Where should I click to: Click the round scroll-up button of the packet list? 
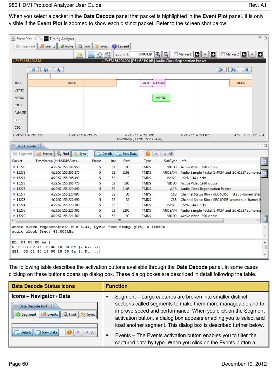coord(264,161)
